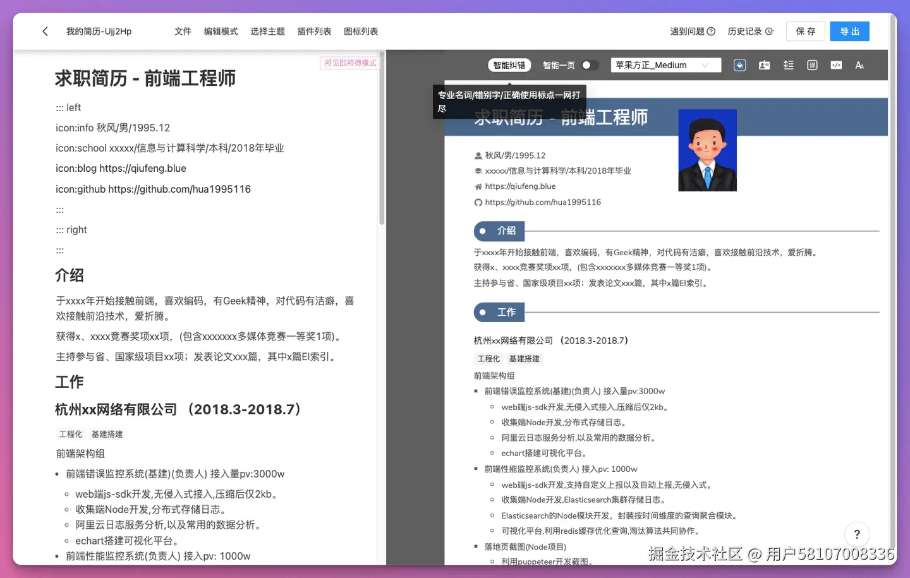910x578 pixels.
Task: Open the translate (译) tool icon
Action: pyautogui.click(x=812, y=64)
